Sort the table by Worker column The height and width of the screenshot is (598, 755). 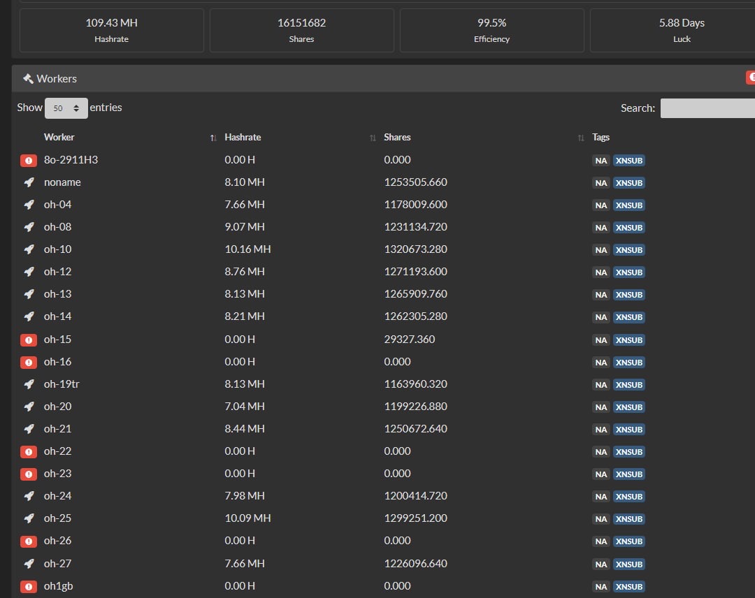tap(59, 138)
